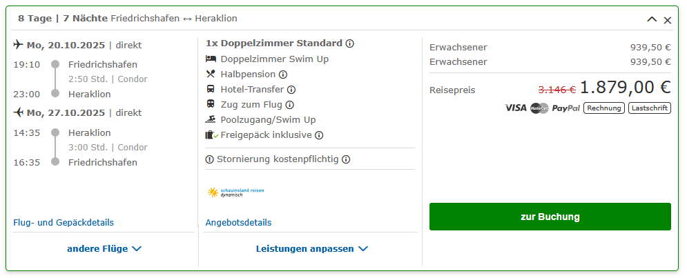Click the PayPal payment logo

565,108
